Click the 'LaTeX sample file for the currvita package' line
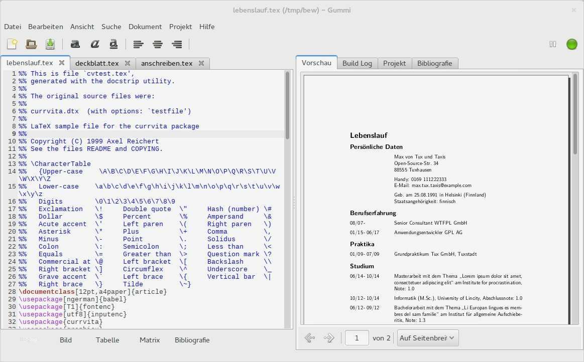 pyautogui.click(x=109, y=126)
